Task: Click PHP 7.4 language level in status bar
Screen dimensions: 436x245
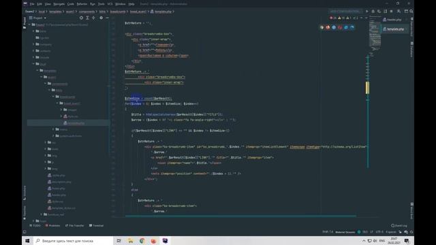Action: [x=328, y=232]
